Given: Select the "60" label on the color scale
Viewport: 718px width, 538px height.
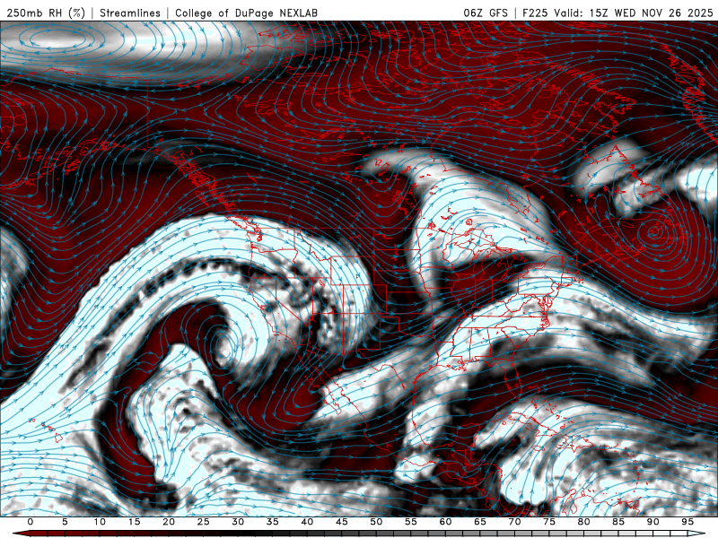Looking at the screenshot, I should (x=445, y=522).
